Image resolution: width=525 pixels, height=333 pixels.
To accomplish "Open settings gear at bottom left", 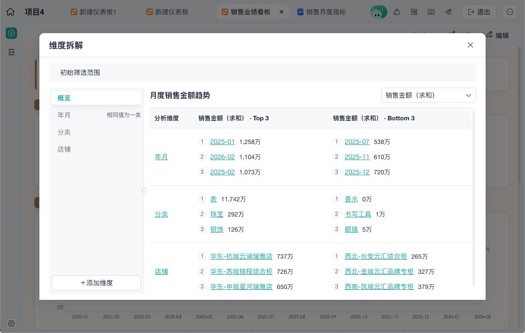I will [x=11, y=324].
